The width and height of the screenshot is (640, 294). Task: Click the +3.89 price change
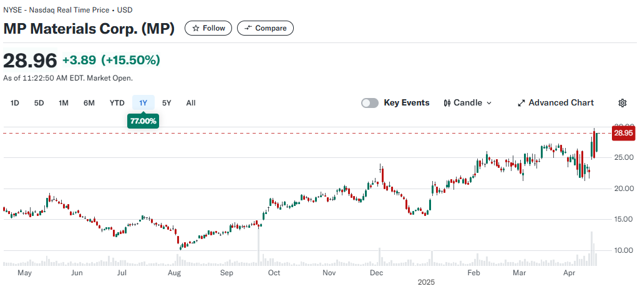(79, 61)
